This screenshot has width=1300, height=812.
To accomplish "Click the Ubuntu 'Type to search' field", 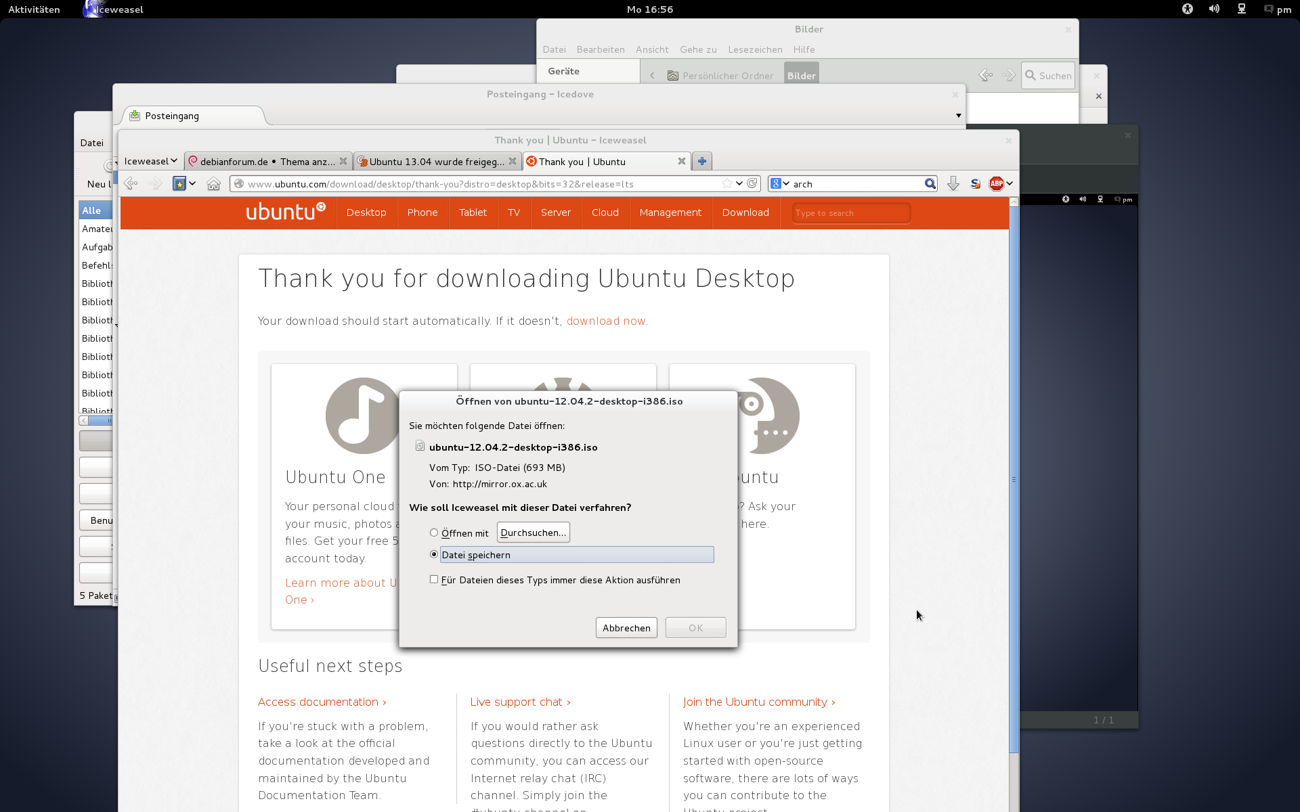I will 850,213.
